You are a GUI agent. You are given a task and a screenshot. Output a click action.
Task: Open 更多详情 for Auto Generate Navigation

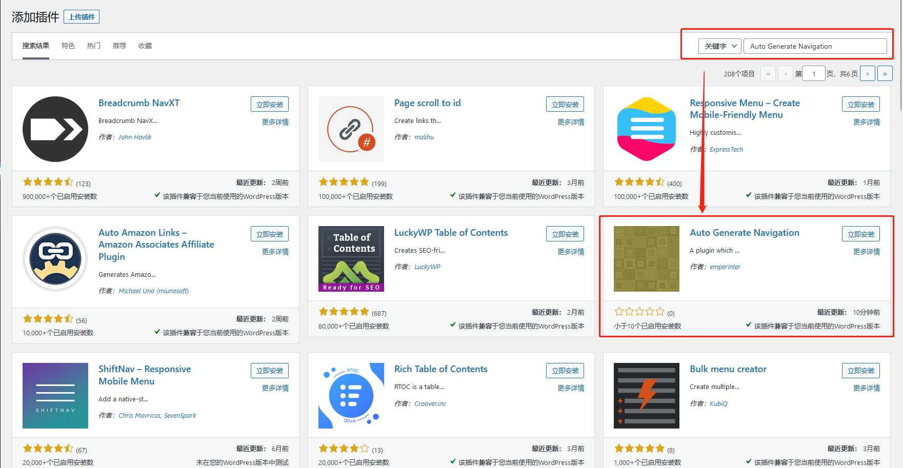[x=867, y=252]
